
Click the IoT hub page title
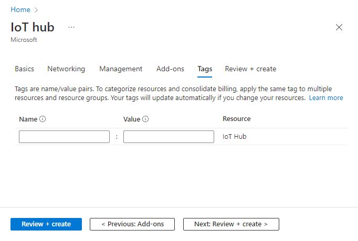tap(33, 27)
